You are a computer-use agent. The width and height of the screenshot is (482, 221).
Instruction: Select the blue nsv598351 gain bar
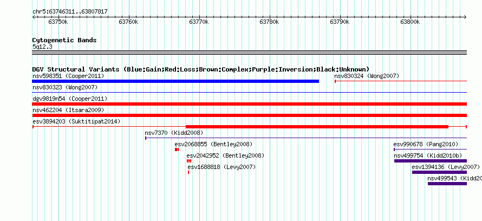coord(175,81)
